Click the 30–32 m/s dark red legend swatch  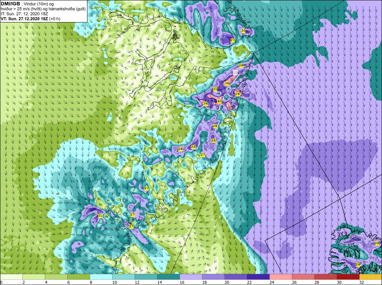[348, 277]
